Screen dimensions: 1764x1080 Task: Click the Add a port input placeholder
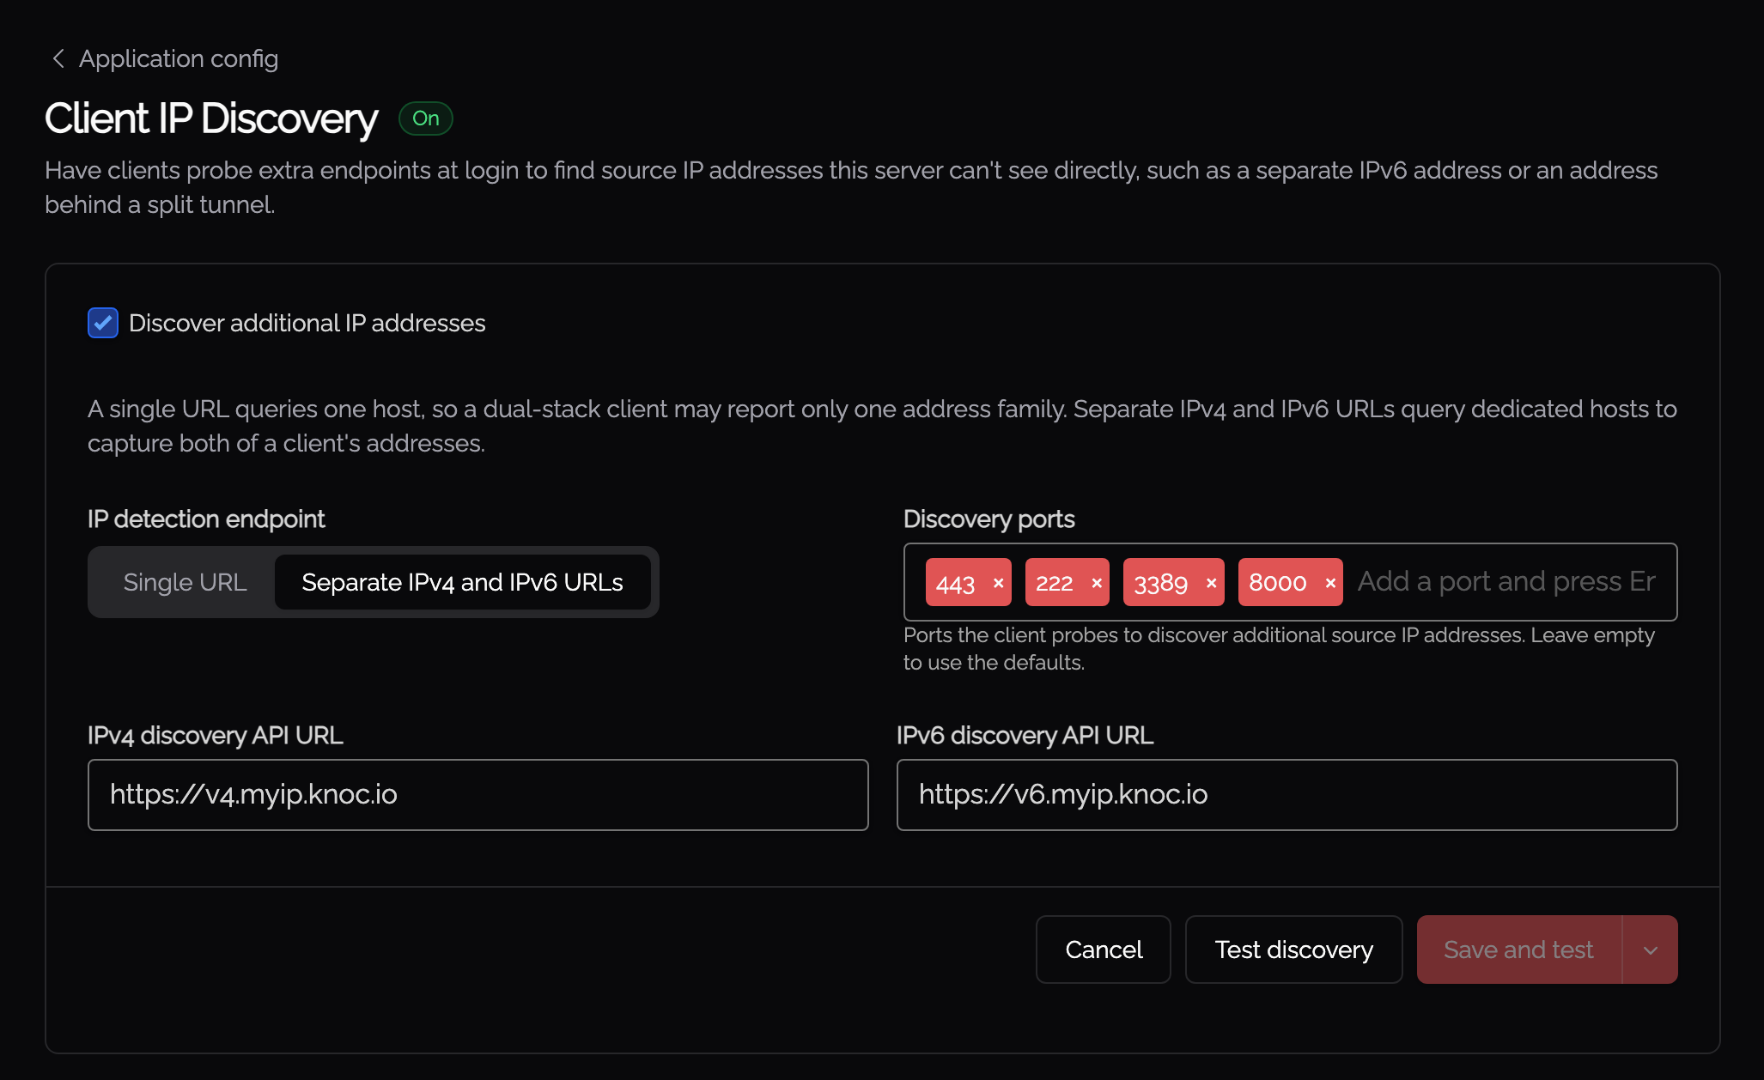(1506, 582)
